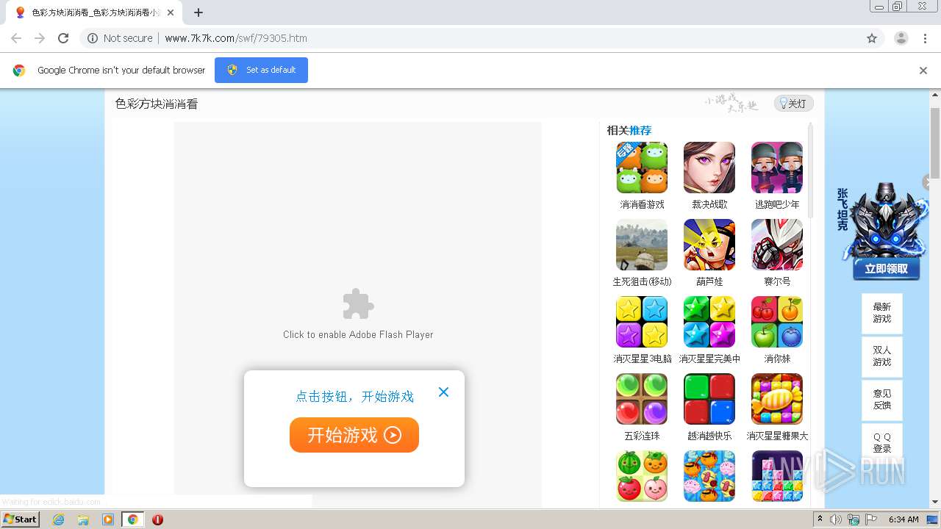Click the 相关推荐 heading

pos(629,130)
